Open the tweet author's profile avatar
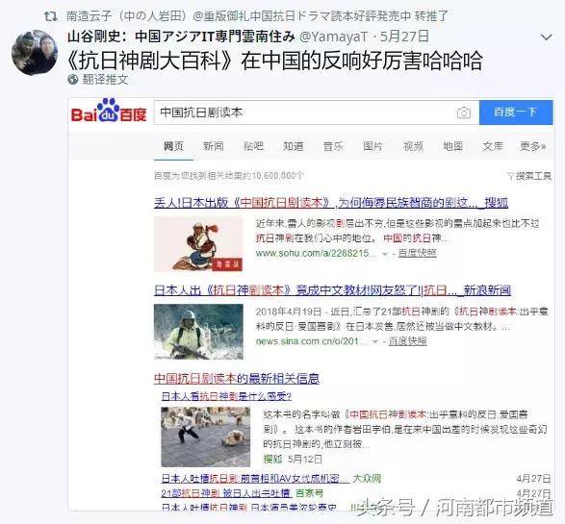The image size is (565, 524). point(35,53)
